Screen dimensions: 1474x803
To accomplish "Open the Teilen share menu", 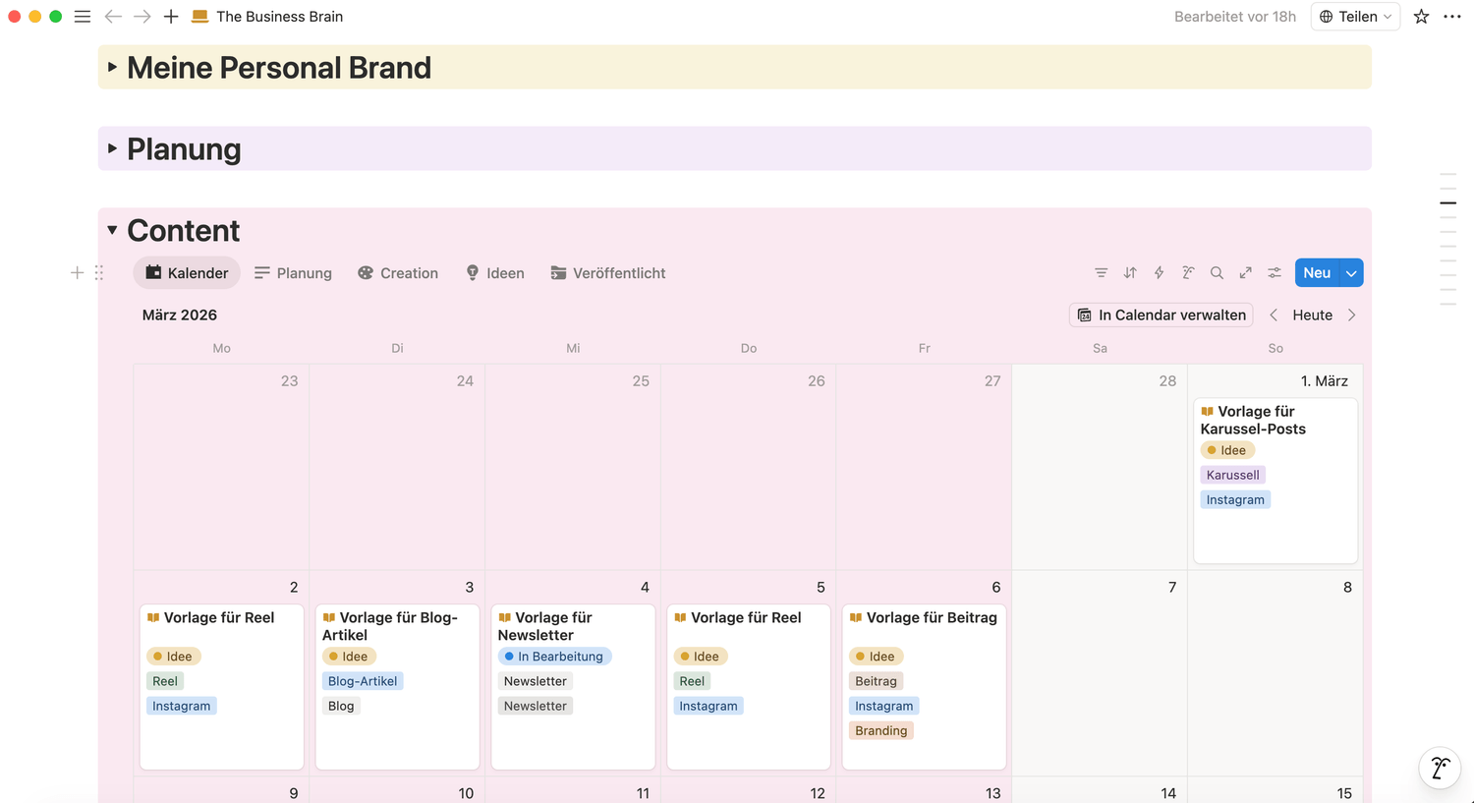I will click(1355, 17).
